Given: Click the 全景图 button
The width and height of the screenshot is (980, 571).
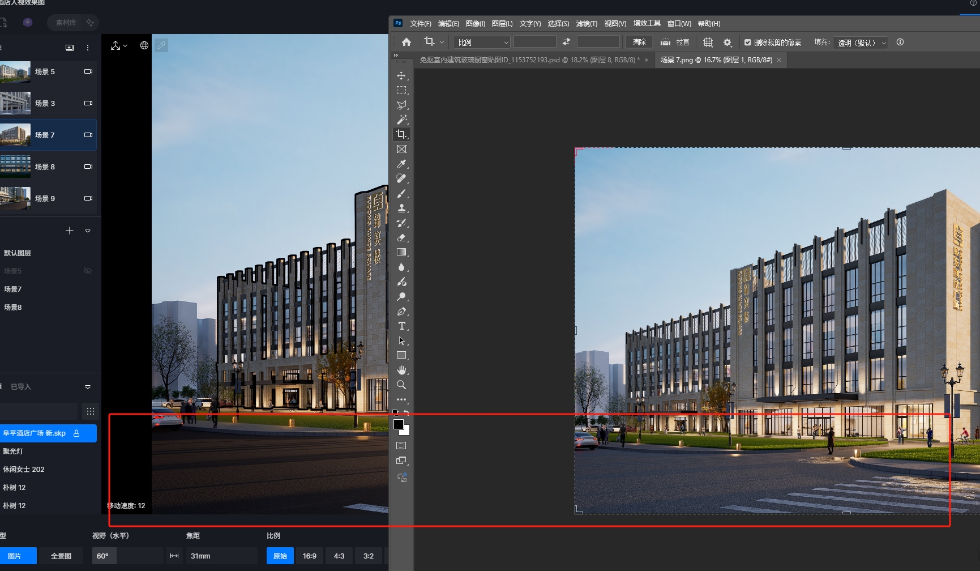Looking at the screenshot, I should click(x=61, y=556).
